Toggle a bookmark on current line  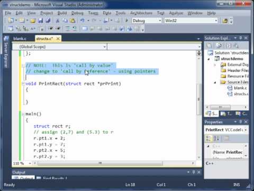tap(85, 28)
